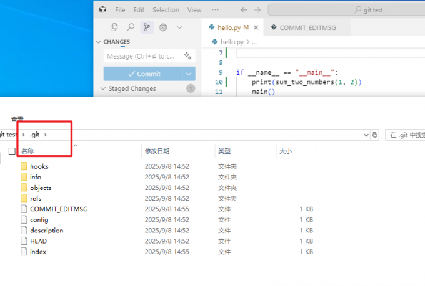Tick the select-all checkbox in file list header

point(12,151)
